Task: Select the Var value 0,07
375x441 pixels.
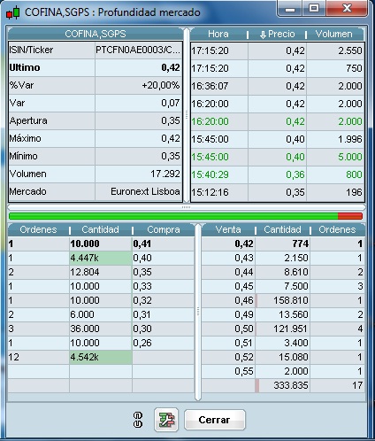Action: (171, 103)
